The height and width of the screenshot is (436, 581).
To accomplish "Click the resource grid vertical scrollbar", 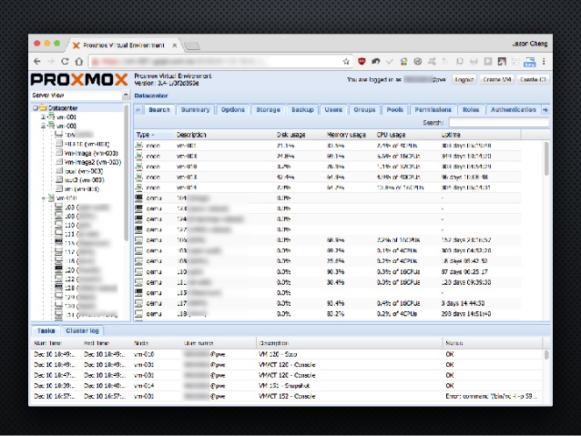I will [x=546, y=157].
